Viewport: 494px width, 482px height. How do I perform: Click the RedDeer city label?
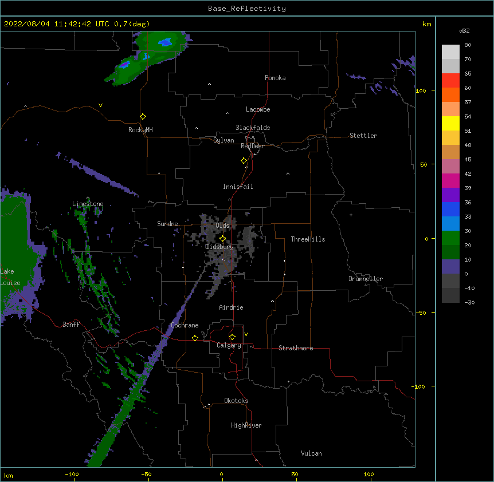(x=252, y=146)
